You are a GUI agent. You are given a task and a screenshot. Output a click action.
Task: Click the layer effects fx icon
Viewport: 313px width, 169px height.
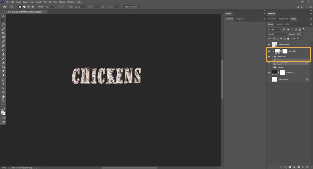[285, 167]
